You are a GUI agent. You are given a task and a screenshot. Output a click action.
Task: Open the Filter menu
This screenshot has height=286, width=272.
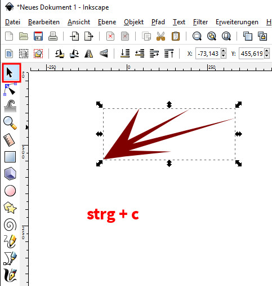coord(200,22)
